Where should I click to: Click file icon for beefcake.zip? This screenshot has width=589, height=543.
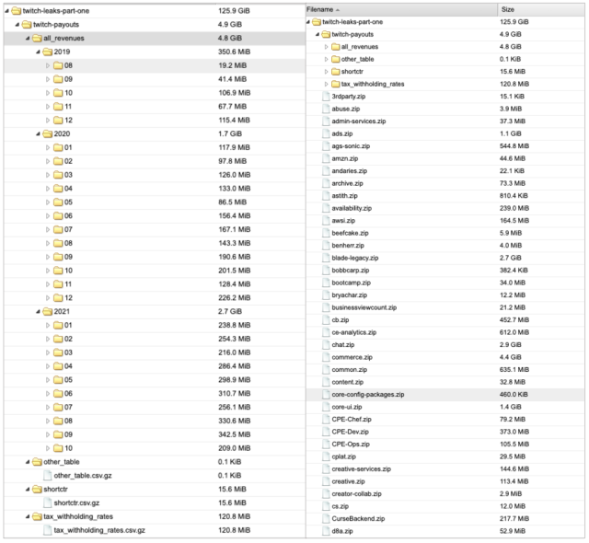coord(326,233)
